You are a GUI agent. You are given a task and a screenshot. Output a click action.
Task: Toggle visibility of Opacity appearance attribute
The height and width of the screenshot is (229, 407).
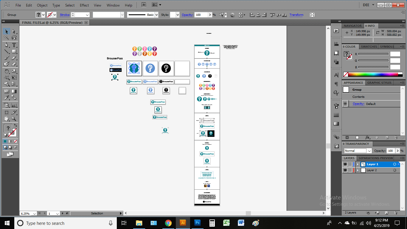click(x=345, y=104)
